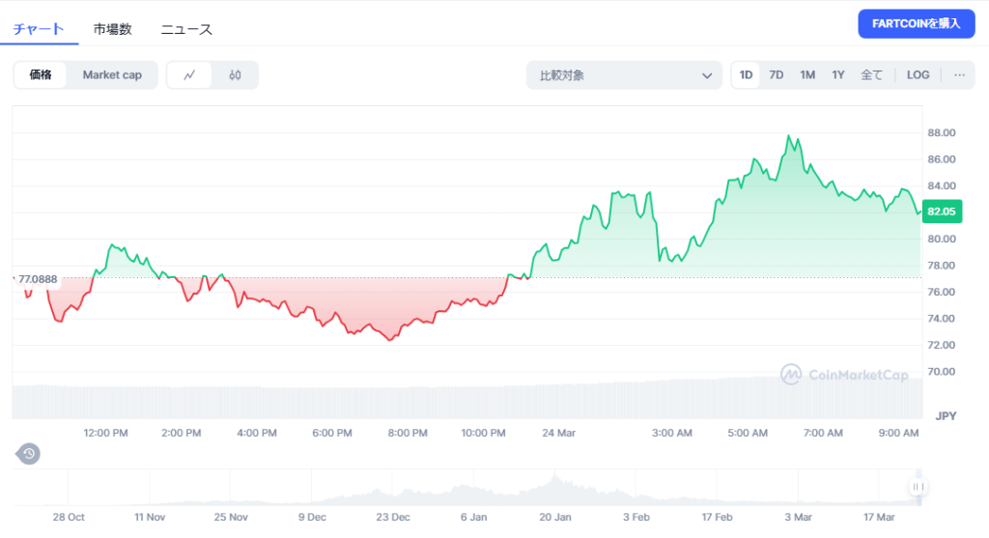Select the 全て all-time range
Screen dimensions: 989x538
coord(871,75)
